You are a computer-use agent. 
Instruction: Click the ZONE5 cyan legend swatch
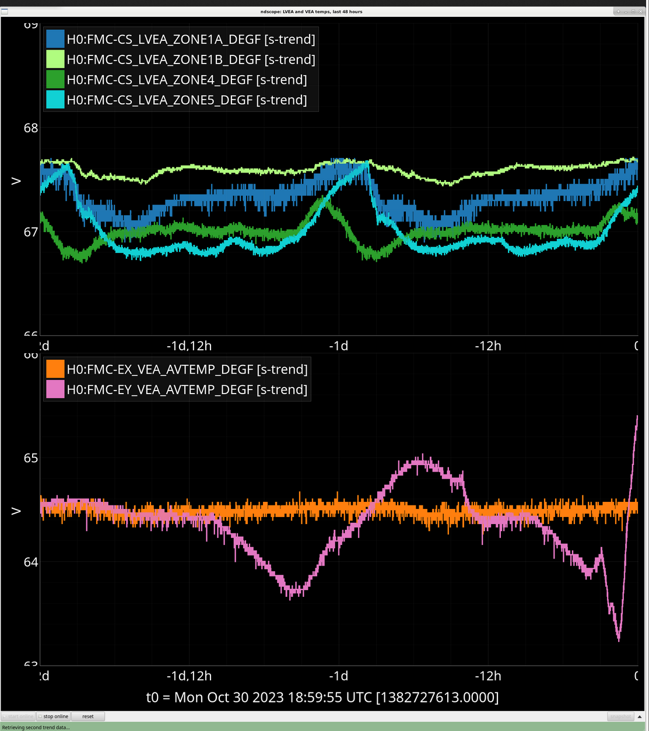tap(55, 100)
